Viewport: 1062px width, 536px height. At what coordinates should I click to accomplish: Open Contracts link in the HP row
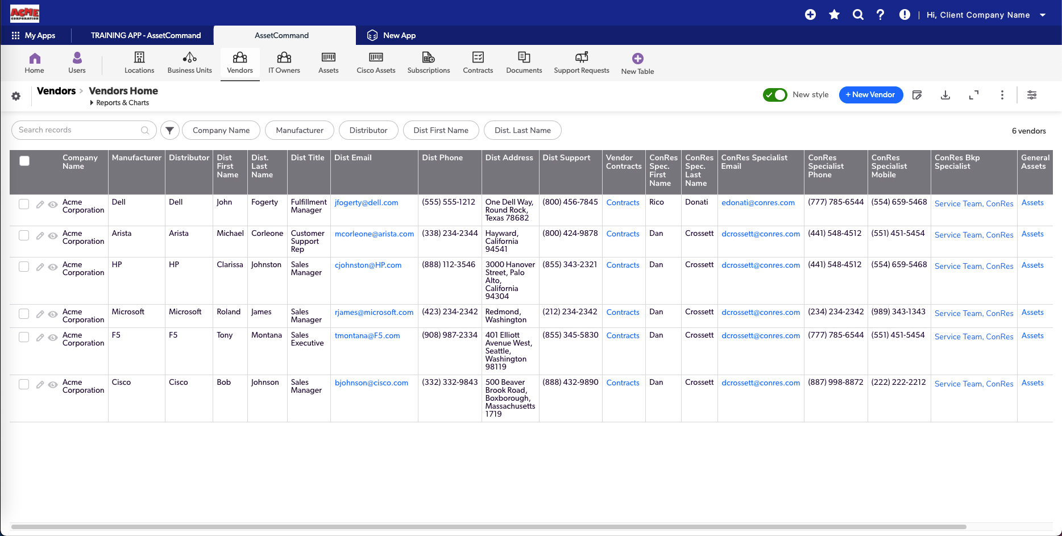(623, 265)
